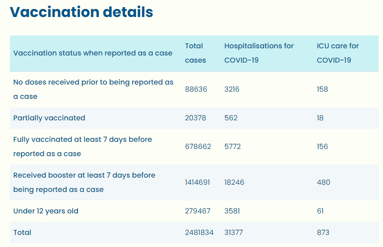Click the ICU care for COVID-19 header

[x=338, y=53]
